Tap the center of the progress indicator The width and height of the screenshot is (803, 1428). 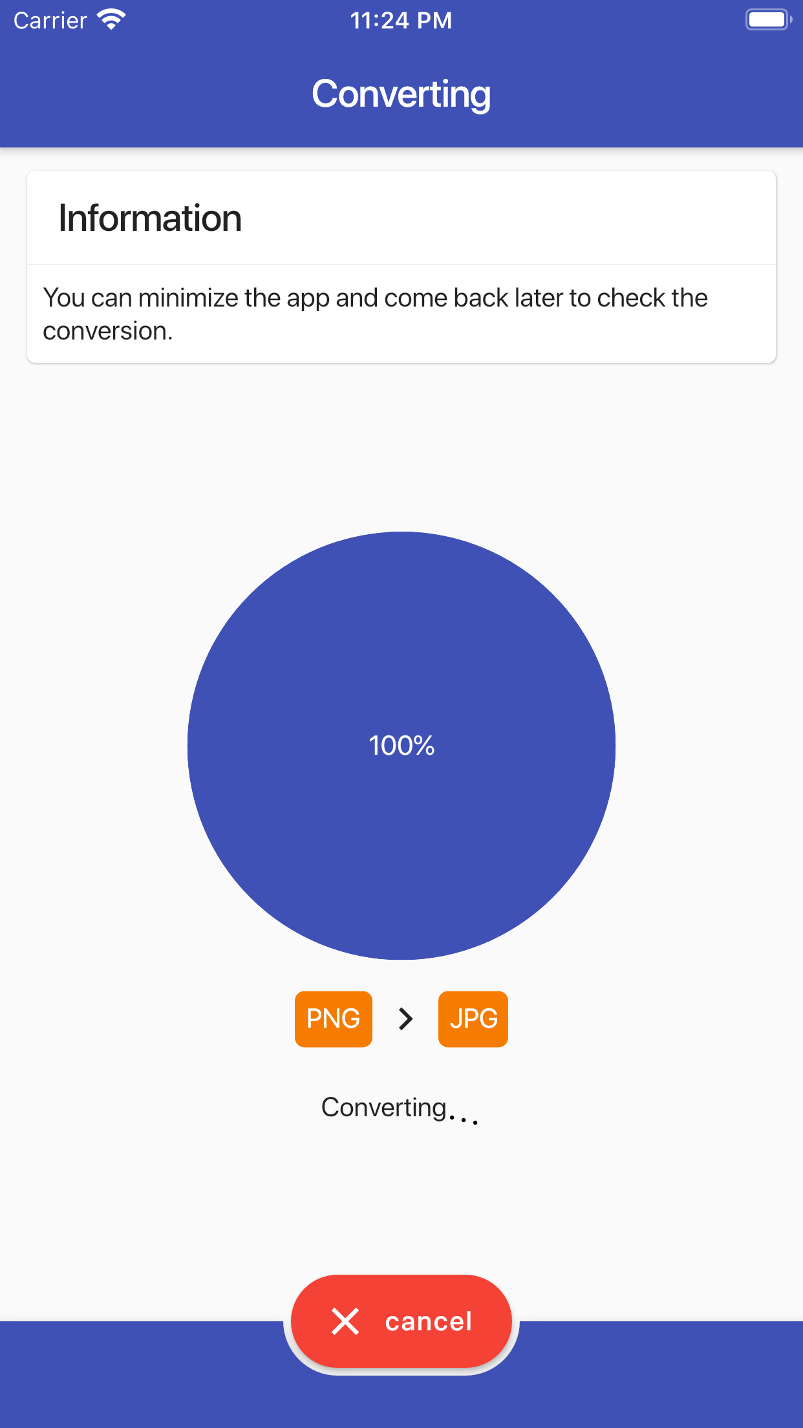click(x=401, y=746)
